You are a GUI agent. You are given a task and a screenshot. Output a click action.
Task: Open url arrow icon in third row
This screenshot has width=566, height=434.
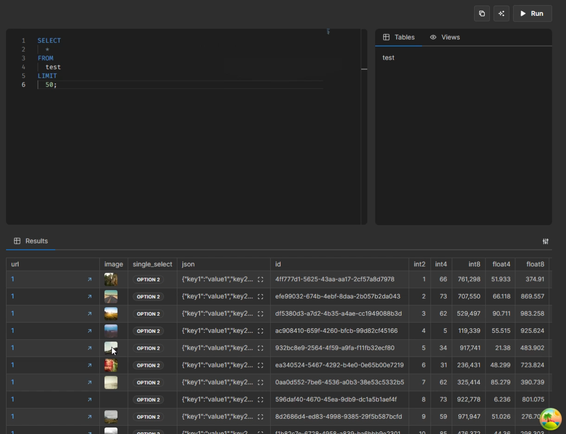point(90,314)
